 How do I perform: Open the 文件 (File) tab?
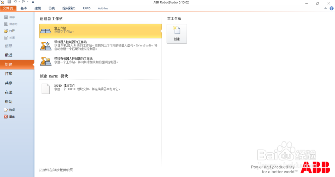(x=8, y=8)
